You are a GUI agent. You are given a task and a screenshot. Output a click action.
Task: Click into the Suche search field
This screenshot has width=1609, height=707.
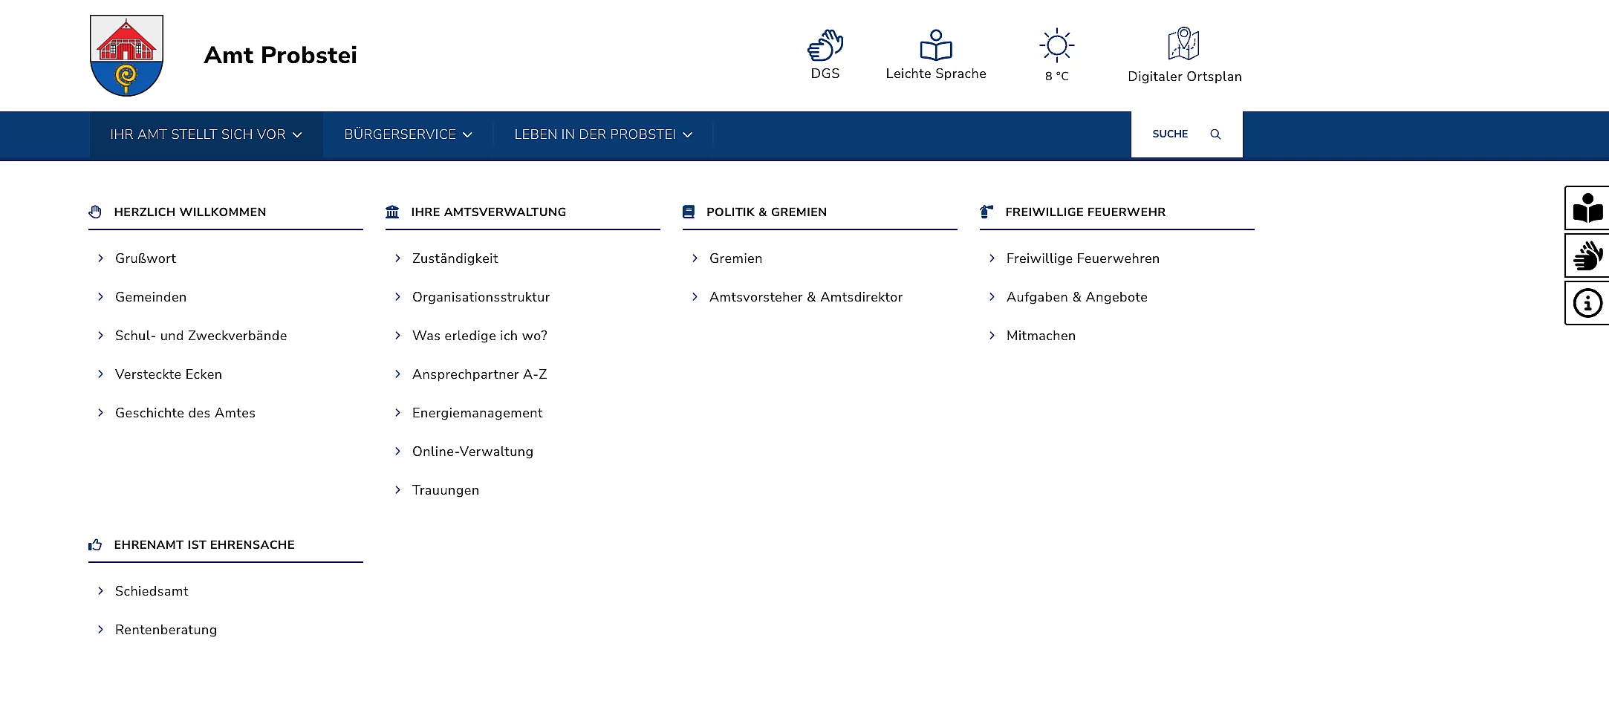(x=1170, y=134)
